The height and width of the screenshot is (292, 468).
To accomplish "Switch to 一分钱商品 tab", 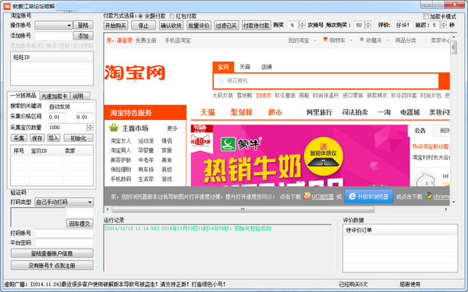I will click(x=23, y=96).
